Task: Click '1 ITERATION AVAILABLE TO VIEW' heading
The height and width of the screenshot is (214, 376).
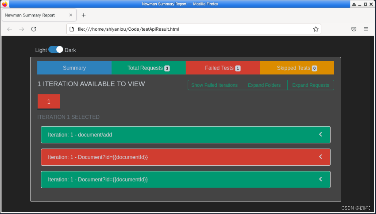Action: click(91, 84)
